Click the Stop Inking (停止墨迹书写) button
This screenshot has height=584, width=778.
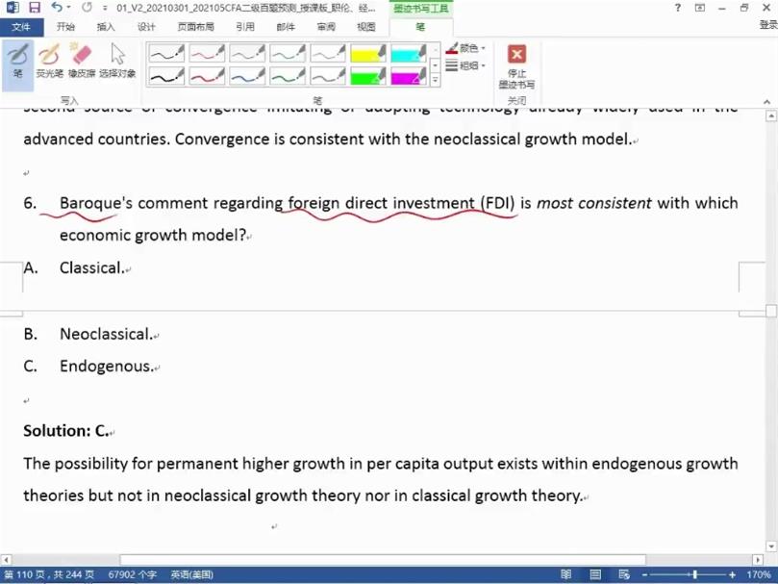coord(516,66)
